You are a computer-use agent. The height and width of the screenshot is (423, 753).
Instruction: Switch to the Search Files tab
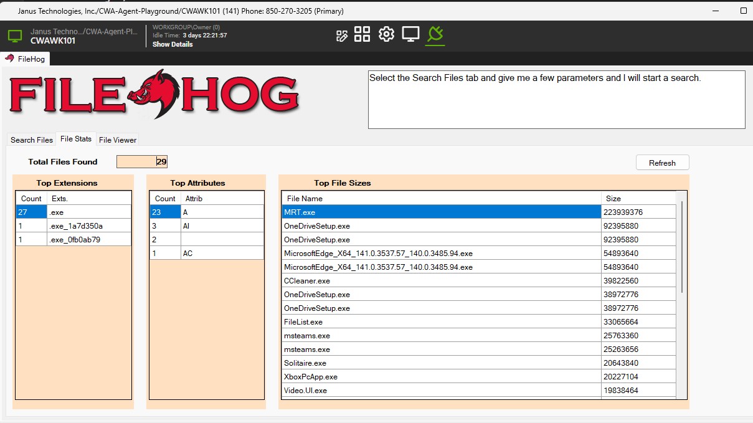(x=31, y=140)
